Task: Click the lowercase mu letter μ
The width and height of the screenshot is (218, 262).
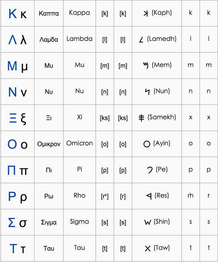Action: pos(25,66)
